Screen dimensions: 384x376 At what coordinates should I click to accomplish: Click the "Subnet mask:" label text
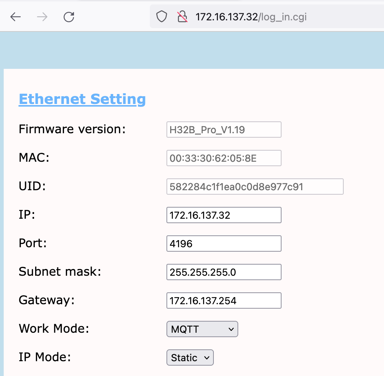tap(60, 272)
